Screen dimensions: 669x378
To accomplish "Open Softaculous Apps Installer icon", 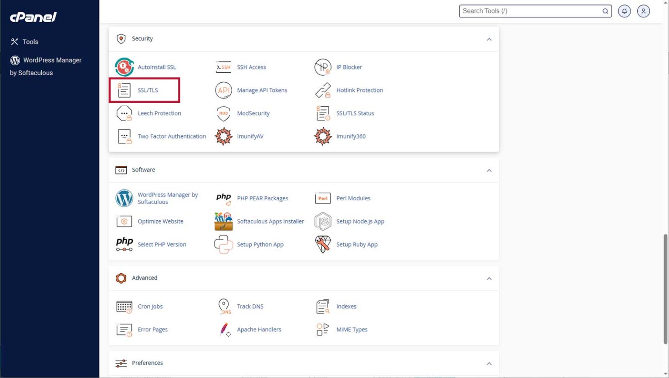I will pyautogui.click(x=223, y=221).
